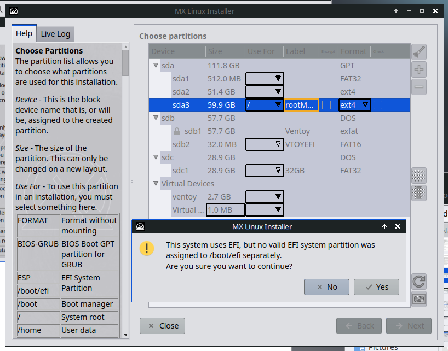Screen dimensions: 448x351
Task: Click the 32GB label of sdc1
Action: [295, 171]
